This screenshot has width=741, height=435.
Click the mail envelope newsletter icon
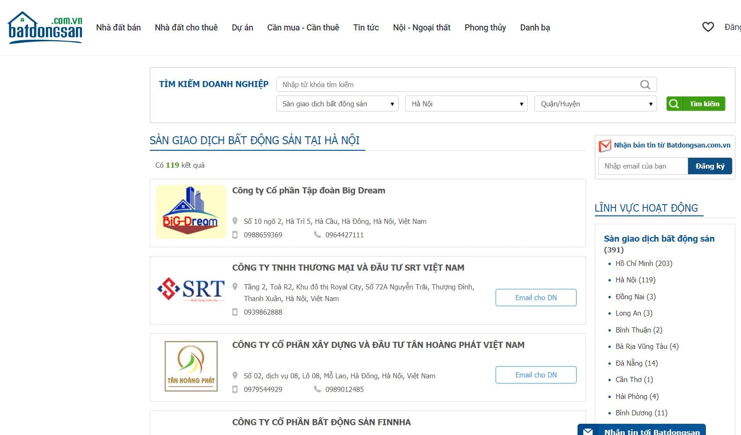[x=605, y=146]
